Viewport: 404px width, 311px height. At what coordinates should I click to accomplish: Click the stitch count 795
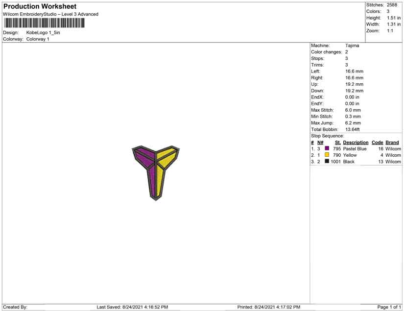[x=337, y=149]
